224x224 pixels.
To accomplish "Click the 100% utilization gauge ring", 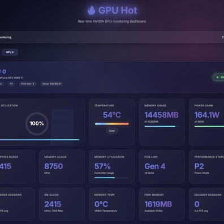I will (37, 123).
